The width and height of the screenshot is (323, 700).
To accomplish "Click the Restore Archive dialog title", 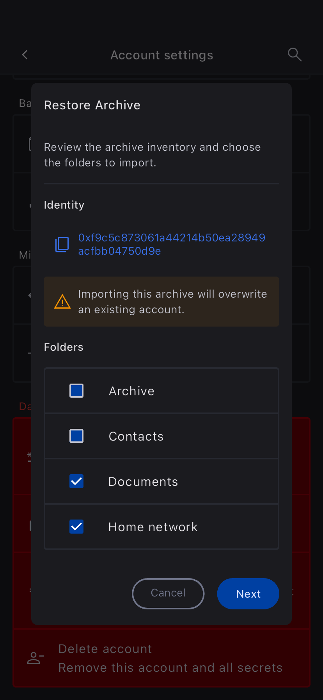I will tap(92, 105).
